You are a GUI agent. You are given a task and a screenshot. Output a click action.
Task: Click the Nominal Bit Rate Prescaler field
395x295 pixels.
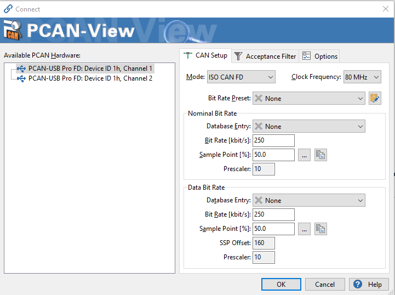pyautogui.click(x=264, y=169)
